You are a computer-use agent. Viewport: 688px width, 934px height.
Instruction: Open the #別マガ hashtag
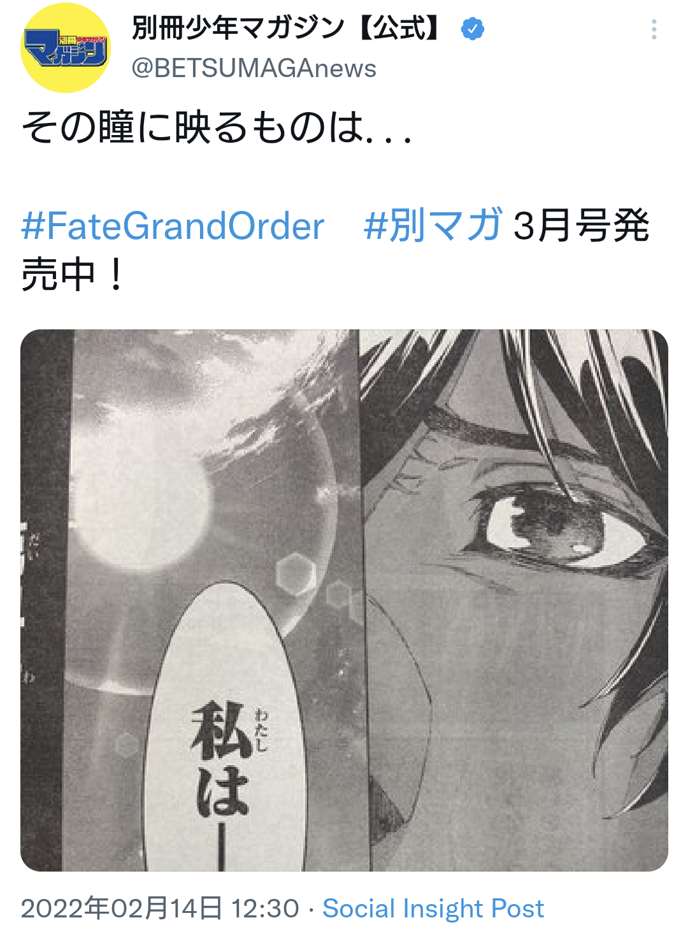click(x=433, y=226)
